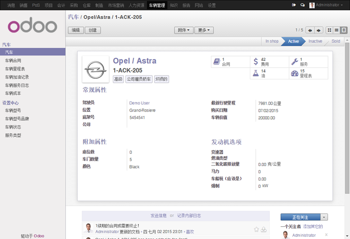Open the chat conversations icon
Screen dimensions: 350x239
pyautogui.click(x=302, y=5)
